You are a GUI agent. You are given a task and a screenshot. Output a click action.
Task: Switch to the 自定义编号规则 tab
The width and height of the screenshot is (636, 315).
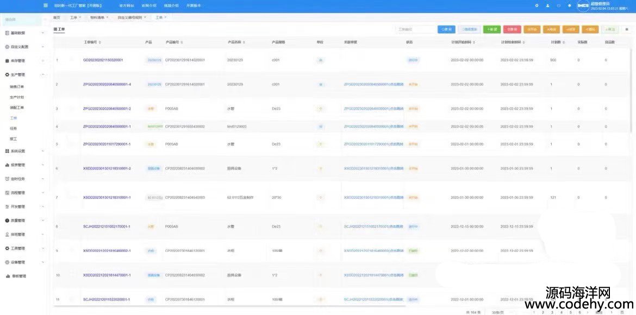[130, 18]
